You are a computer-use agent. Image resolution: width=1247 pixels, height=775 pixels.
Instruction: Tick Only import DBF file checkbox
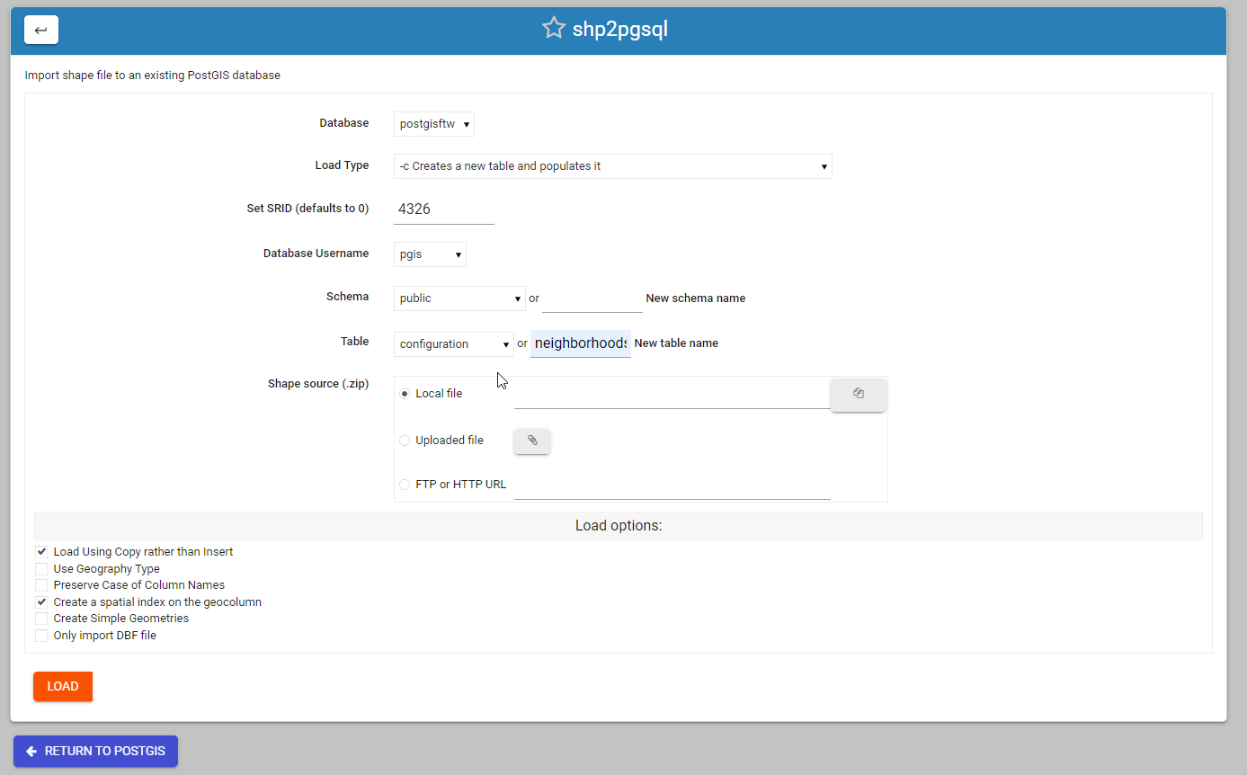[x=41, y=636]
